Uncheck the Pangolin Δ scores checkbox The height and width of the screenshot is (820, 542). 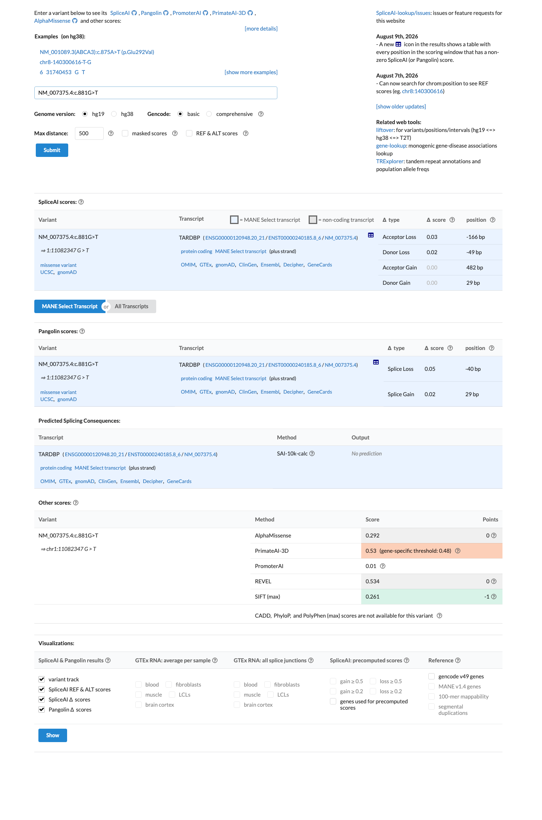42,710
